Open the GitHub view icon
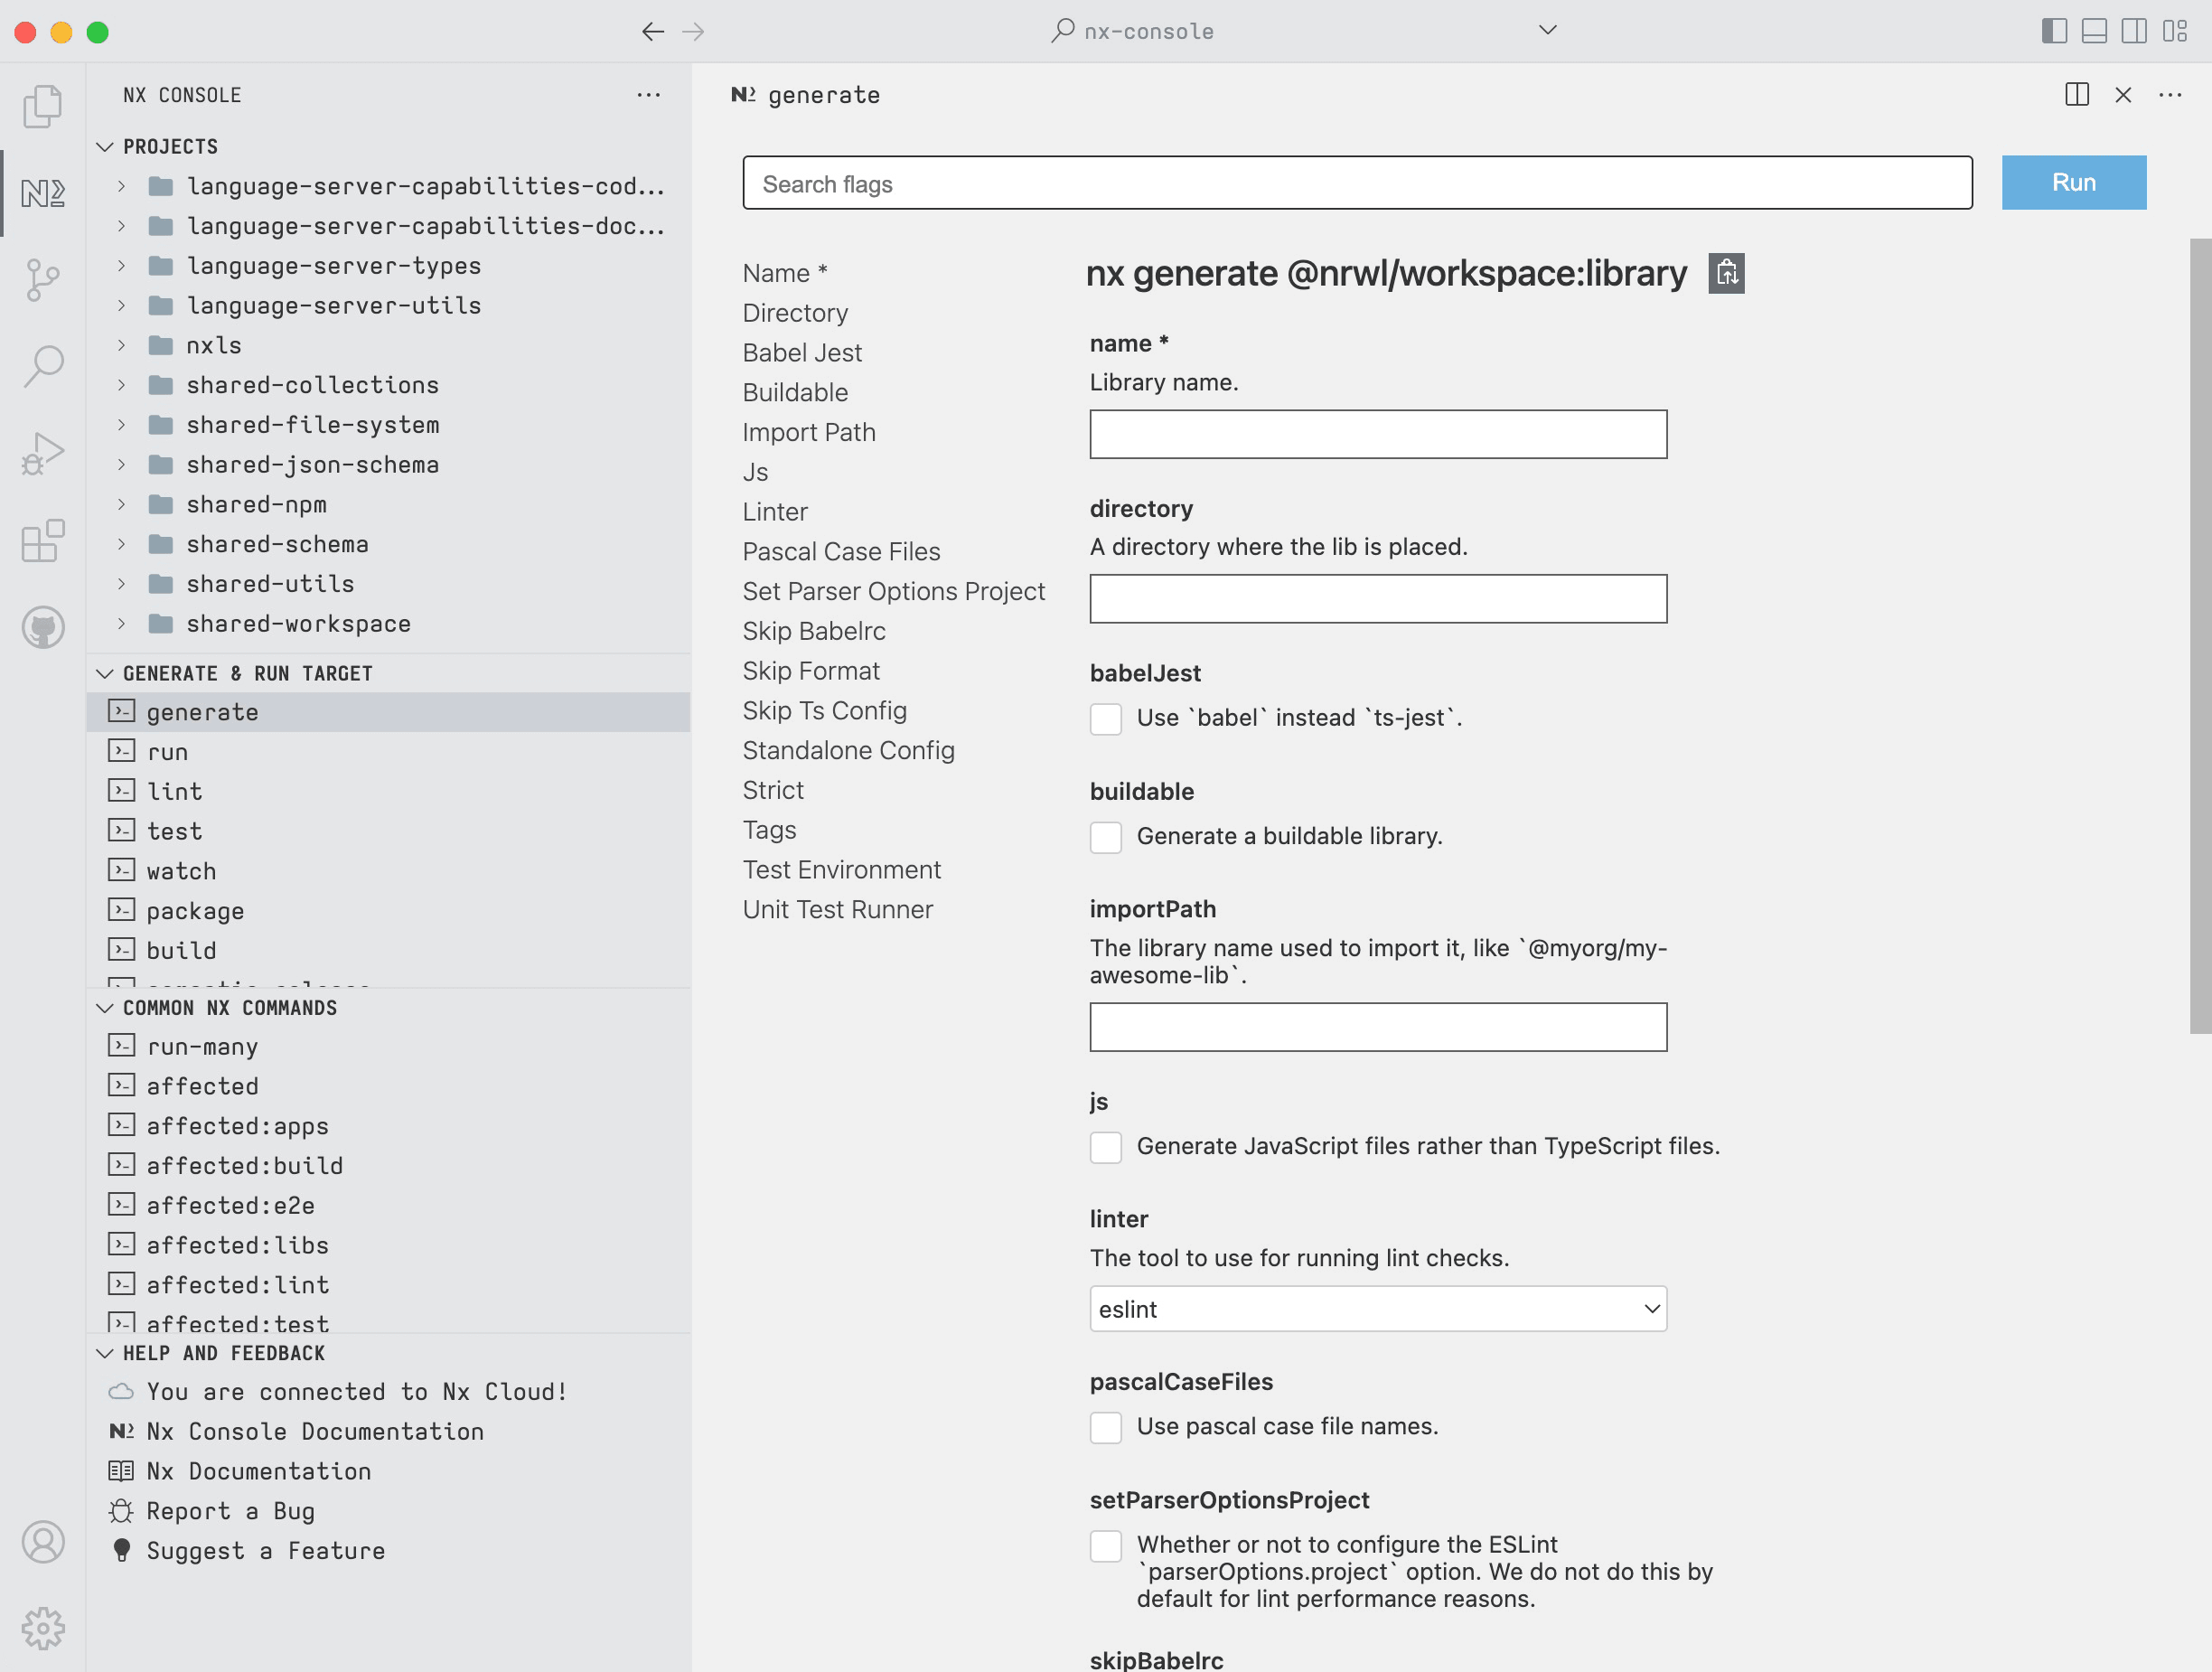This screenshot has width=2212, height=1672. tap(42, 628)
